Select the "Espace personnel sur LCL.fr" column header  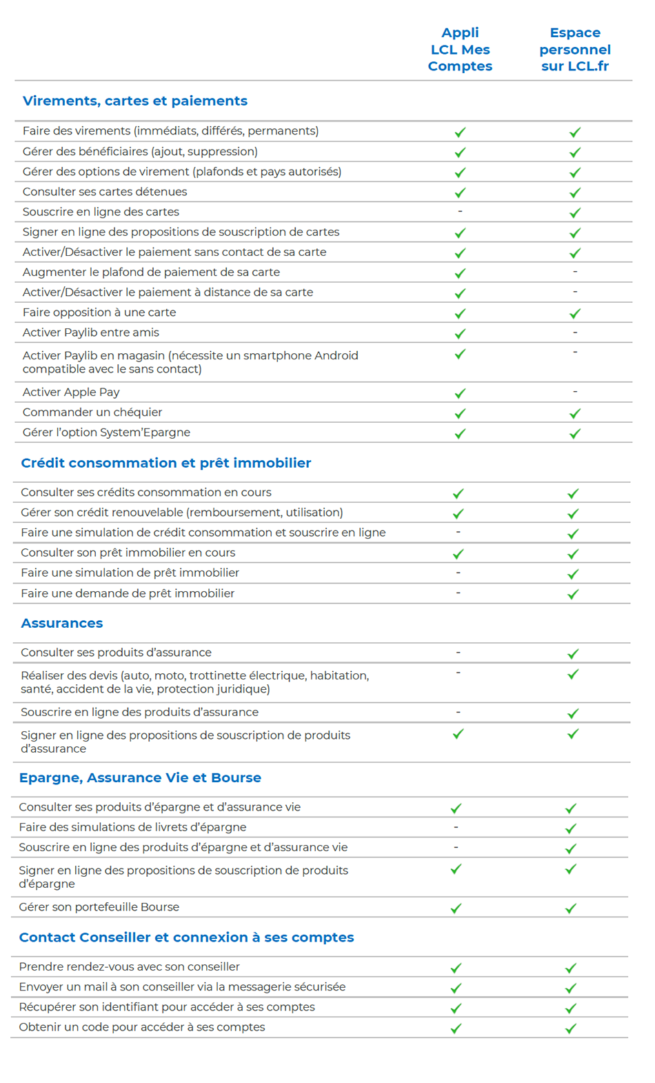click(575, 50)
